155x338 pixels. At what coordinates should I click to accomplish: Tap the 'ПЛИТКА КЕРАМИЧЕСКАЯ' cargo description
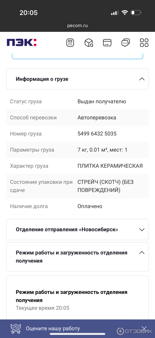click(110, 166)
